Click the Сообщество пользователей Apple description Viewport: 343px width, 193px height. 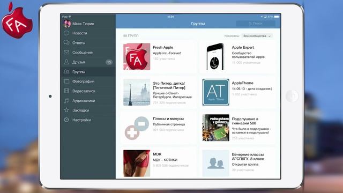click(249, 55)
